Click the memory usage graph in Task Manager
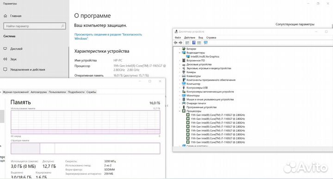 (86, 122)
